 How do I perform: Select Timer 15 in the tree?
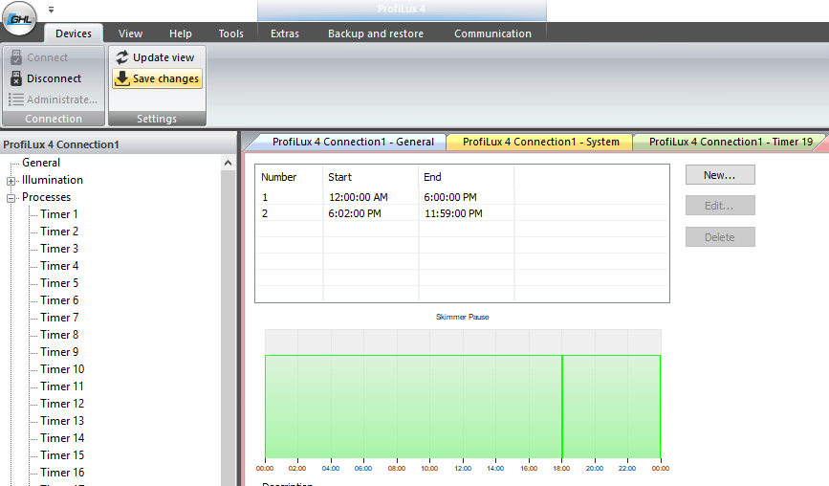pyautogui.click(x=62, y=454)
